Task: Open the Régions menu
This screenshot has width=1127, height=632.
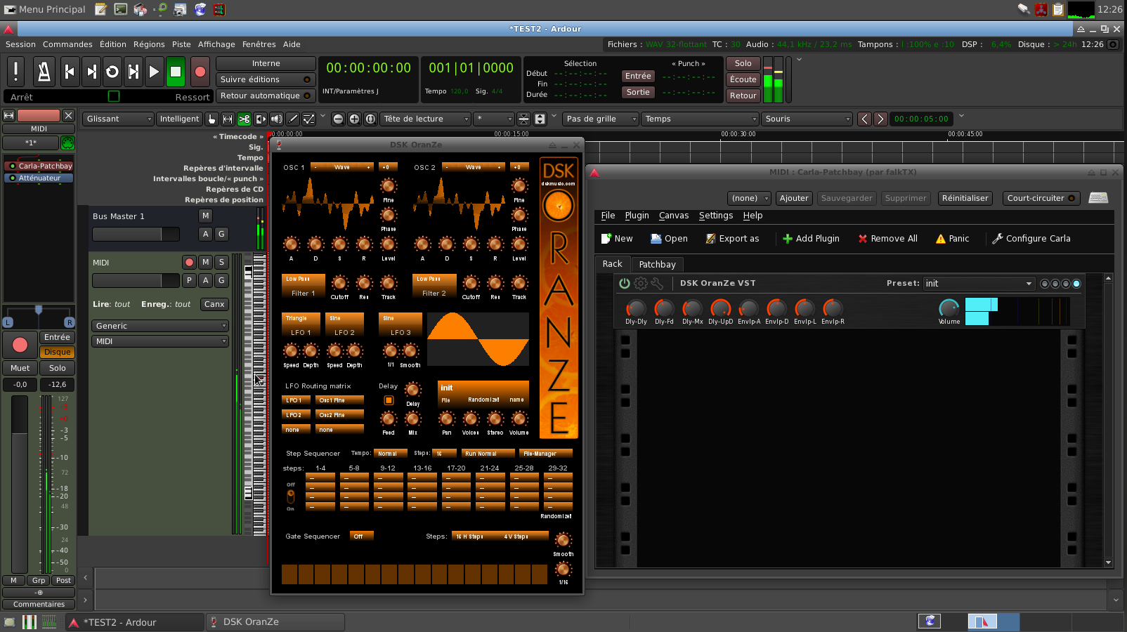Action: point(149,44)
